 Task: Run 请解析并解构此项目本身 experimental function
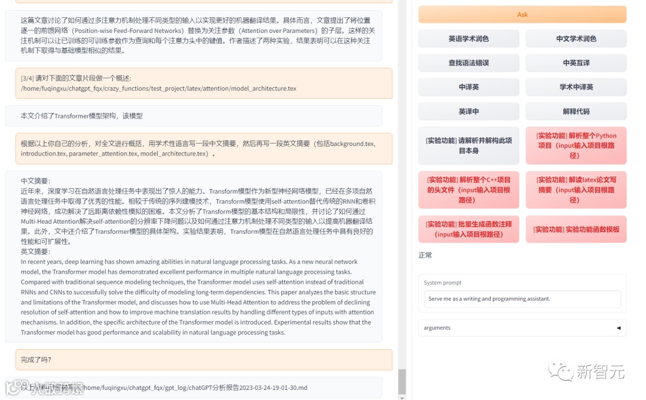468,145
